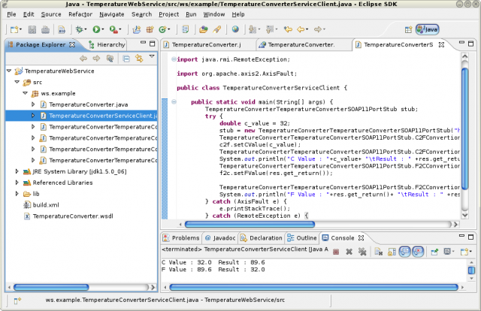
Task: Expand the Referenced Libraries node
Action: pos(17,183)
